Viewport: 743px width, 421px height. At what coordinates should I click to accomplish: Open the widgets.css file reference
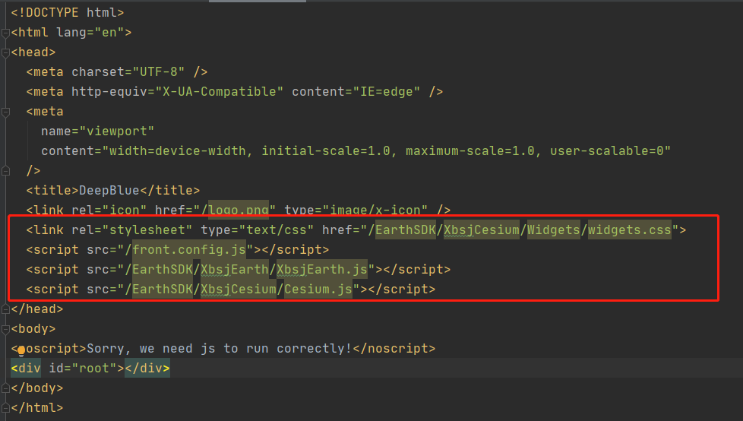pos(629,230)
